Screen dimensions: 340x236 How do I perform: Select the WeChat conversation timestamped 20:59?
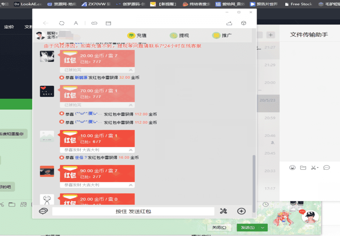(x=268, y=121)
